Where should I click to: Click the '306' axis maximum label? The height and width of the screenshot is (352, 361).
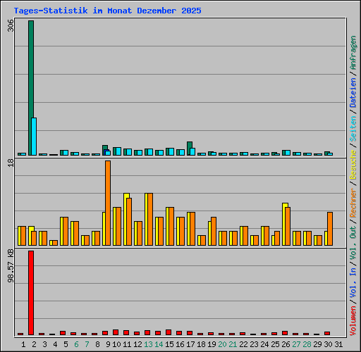[x=11, y=25]
